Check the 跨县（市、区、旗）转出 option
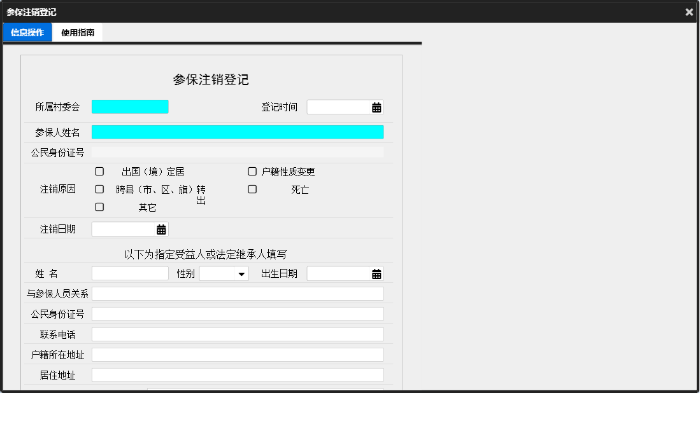Screen dimensions: 700x438 (x=99, y=189)
